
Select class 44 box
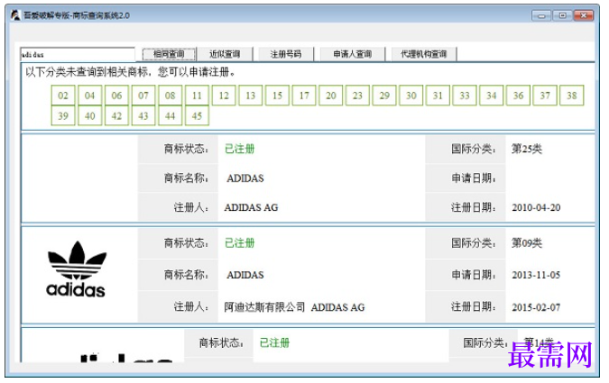point(171,115)
